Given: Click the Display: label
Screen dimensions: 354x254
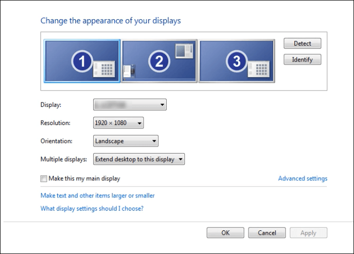Looking at the screenshot, I should 51,105.
